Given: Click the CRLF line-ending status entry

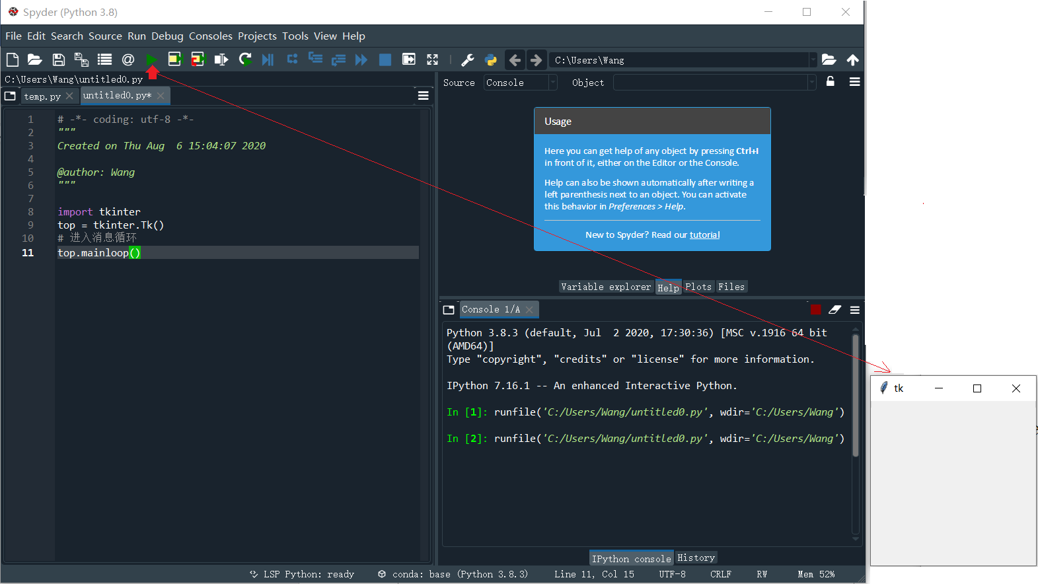Looking at the screenshot, I should pos(721,574).
